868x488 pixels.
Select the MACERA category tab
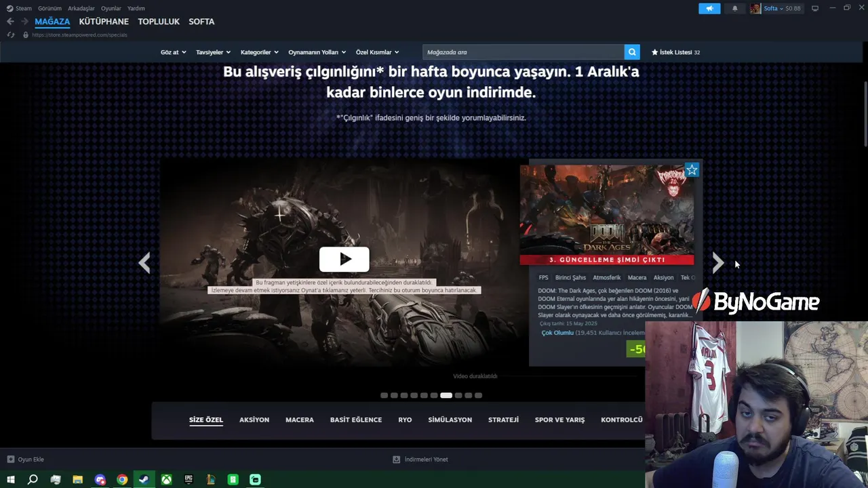point(300,420)
